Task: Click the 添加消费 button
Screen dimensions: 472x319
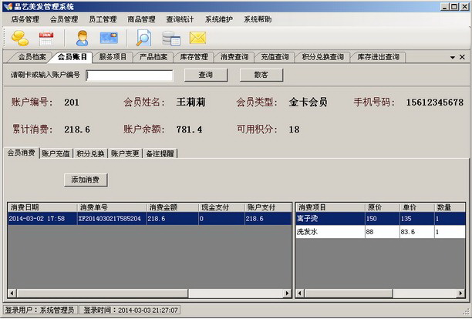Action: [x=86, y=180]
